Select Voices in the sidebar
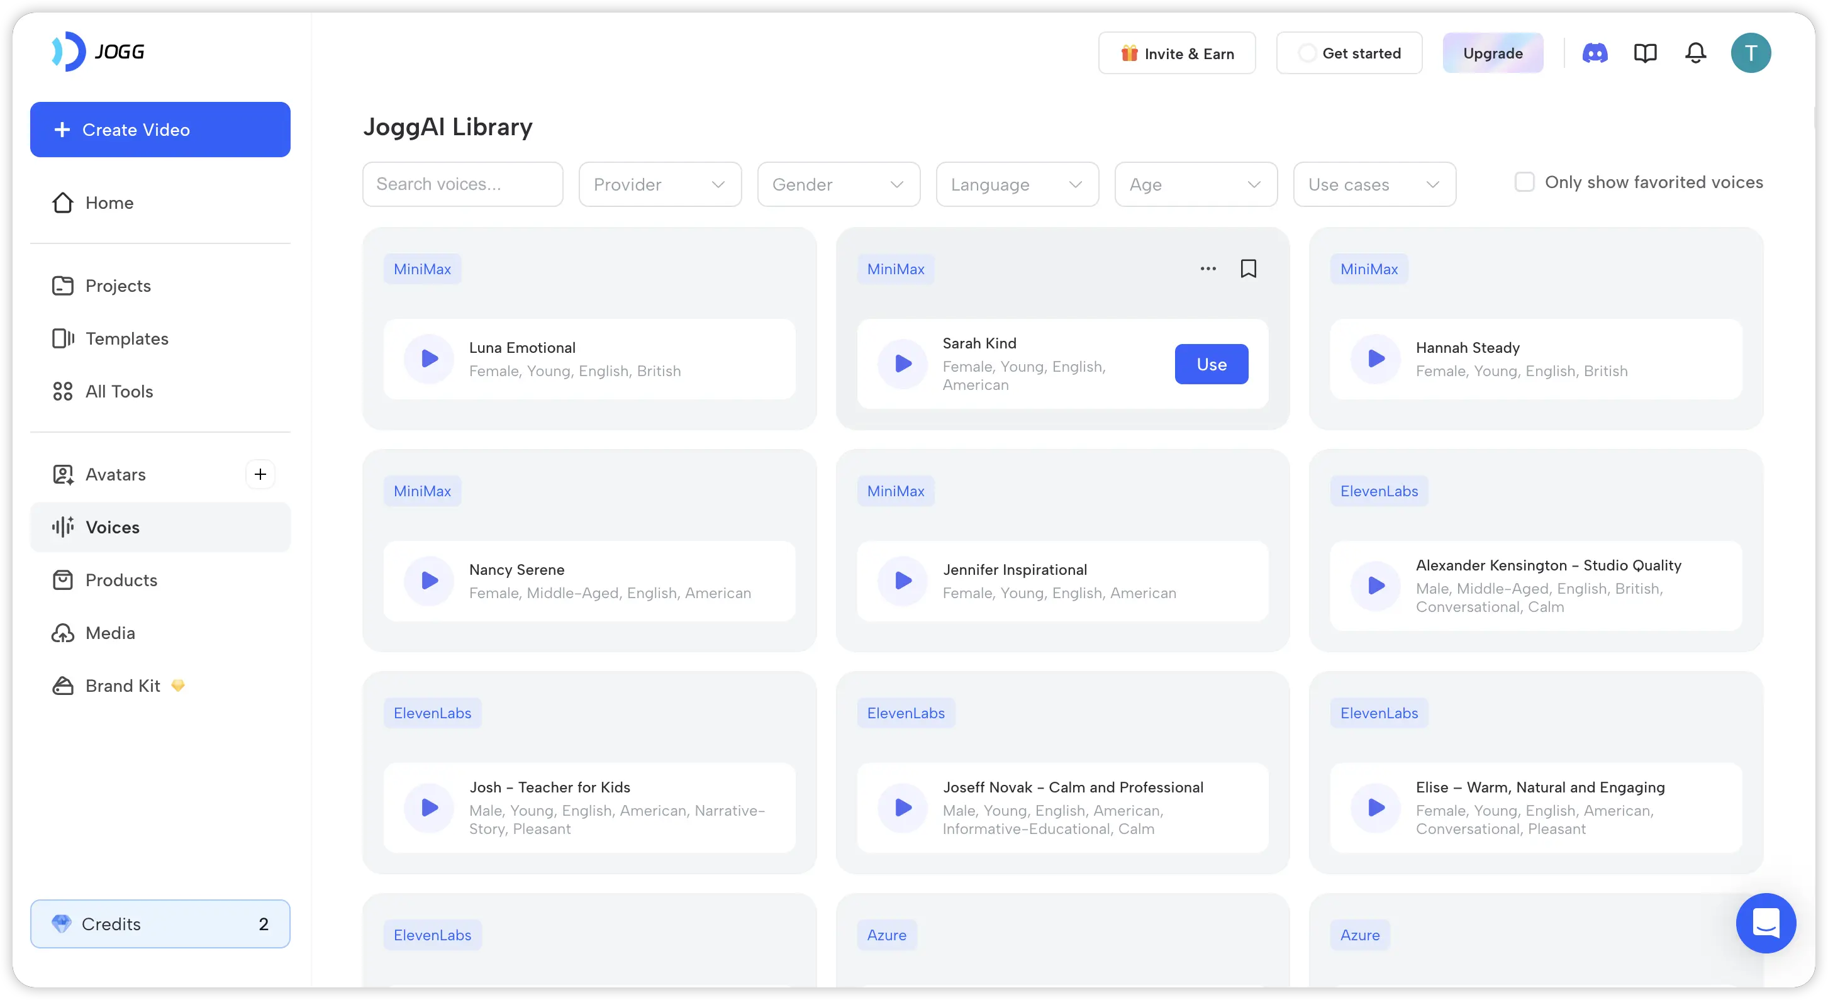Viewport: 1828px width, 1000px height. (160, 527)
